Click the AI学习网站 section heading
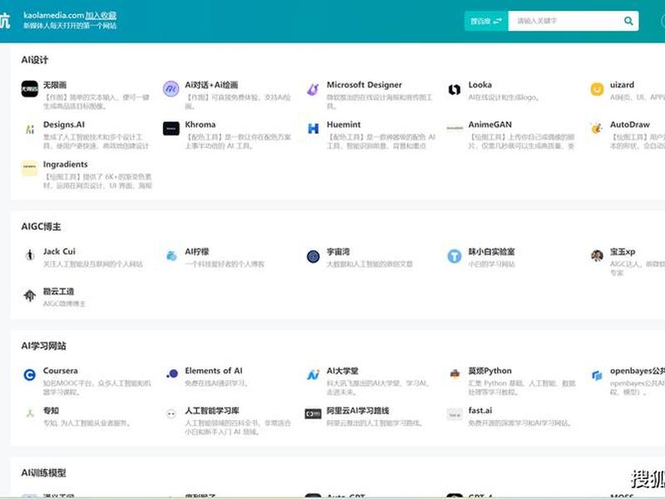The width and height of the screenshot is (665, 499). [x=43, y=346]
